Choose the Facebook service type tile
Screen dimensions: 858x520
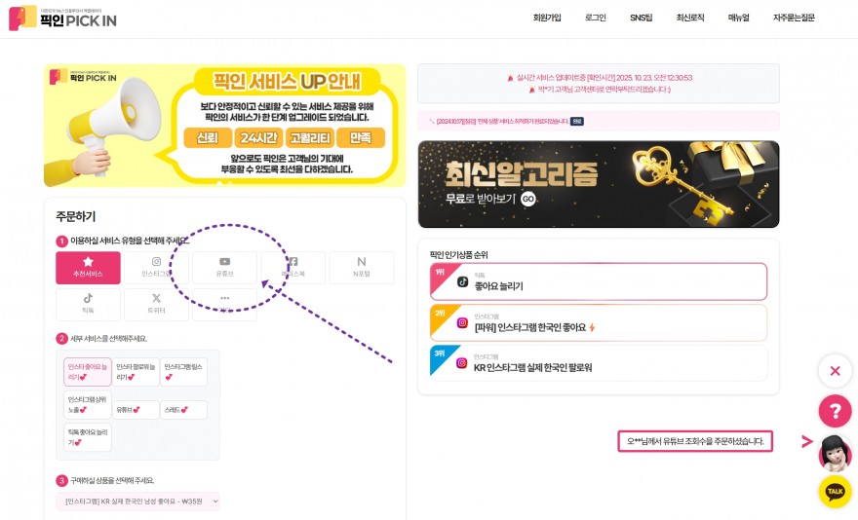coord(293,268)
